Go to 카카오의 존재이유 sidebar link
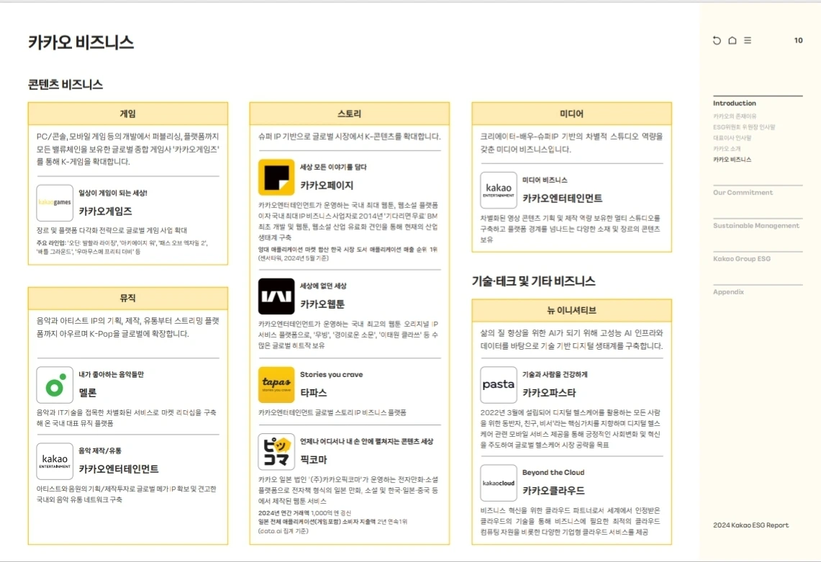 click(x=735, y=117)
